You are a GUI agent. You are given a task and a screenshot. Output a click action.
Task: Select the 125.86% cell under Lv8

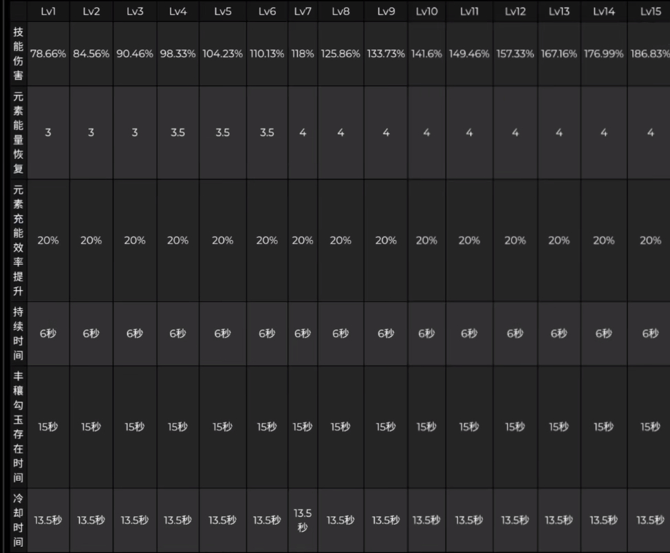pos(341,54)
